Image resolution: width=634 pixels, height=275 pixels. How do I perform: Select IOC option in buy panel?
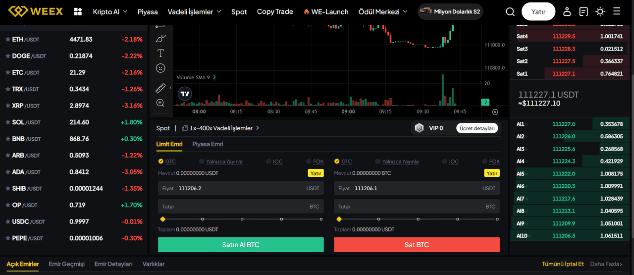tap(274, 162)
